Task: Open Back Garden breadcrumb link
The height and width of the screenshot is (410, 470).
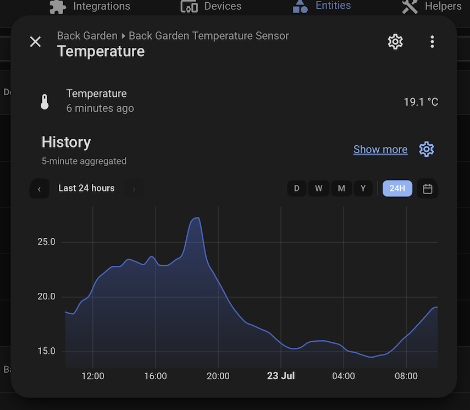Action: click(87, 36)
